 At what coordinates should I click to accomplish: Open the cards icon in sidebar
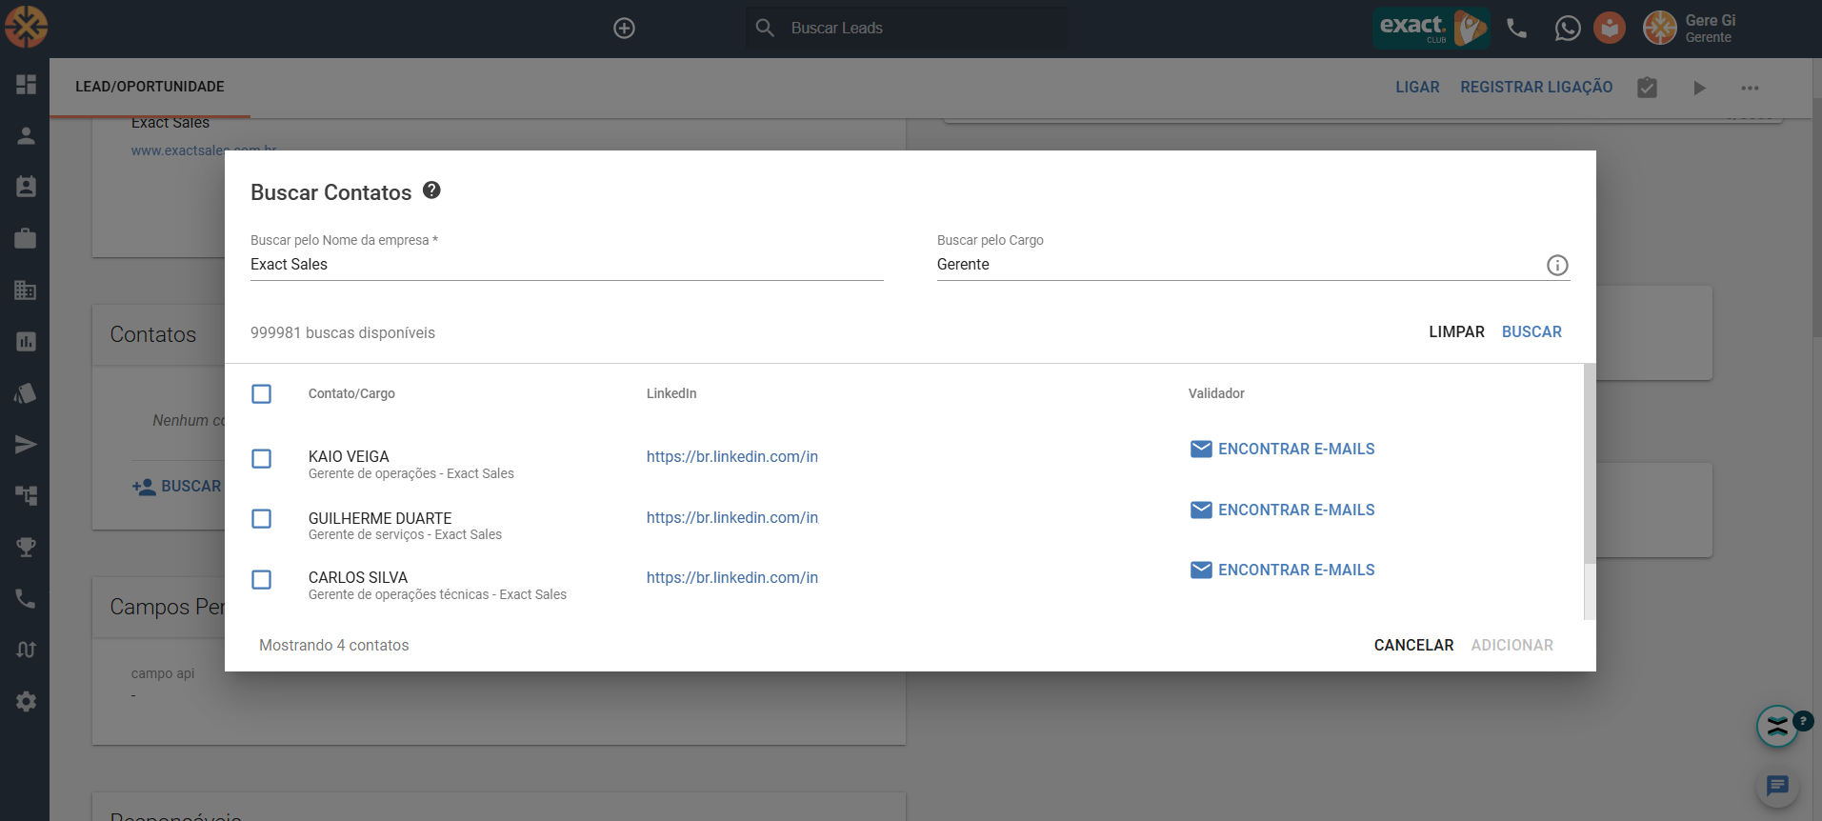(x=26, y=392)
